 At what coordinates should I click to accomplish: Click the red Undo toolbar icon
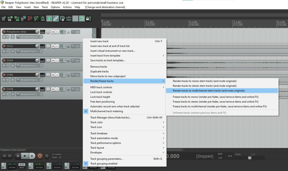click(x=30, y=19)
